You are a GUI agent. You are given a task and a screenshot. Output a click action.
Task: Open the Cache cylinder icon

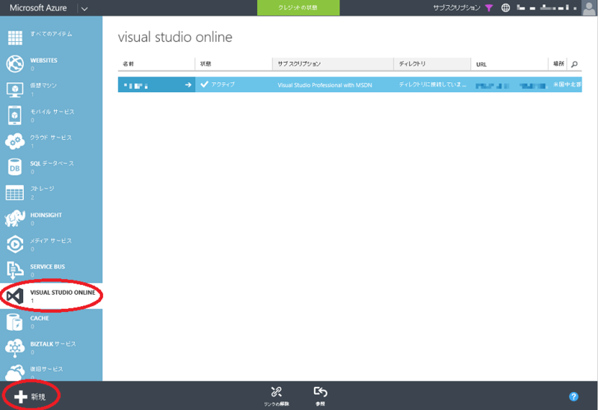coord(15,322)
